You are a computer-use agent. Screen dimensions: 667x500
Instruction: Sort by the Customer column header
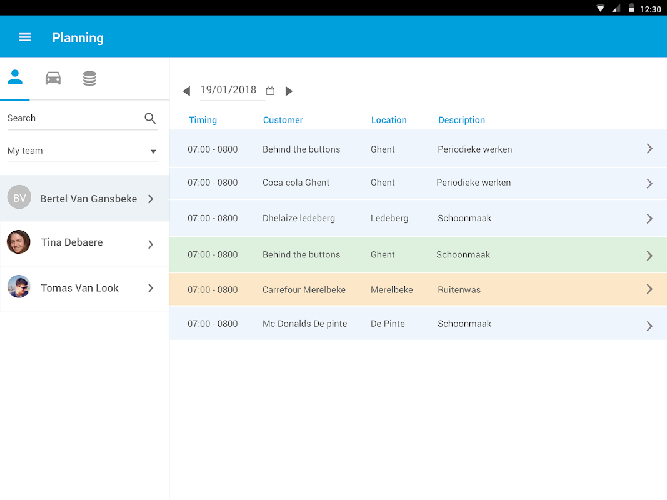(283, 120)
